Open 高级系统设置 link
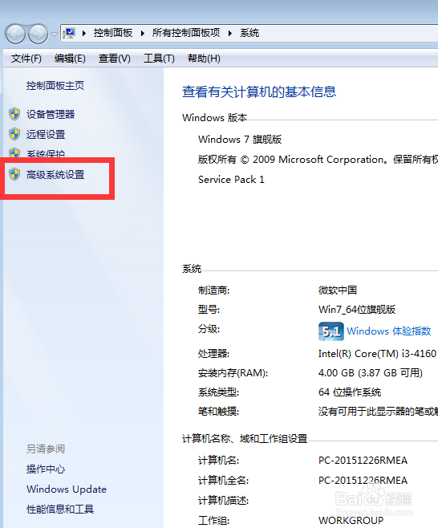438x528 pixels. point(55,175)
